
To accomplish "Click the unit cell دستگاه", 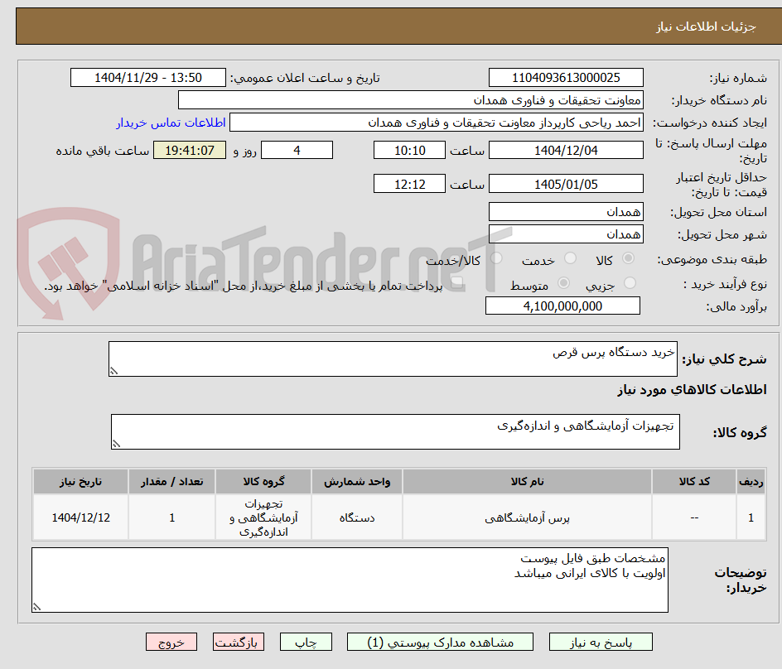I will point(357,518).
